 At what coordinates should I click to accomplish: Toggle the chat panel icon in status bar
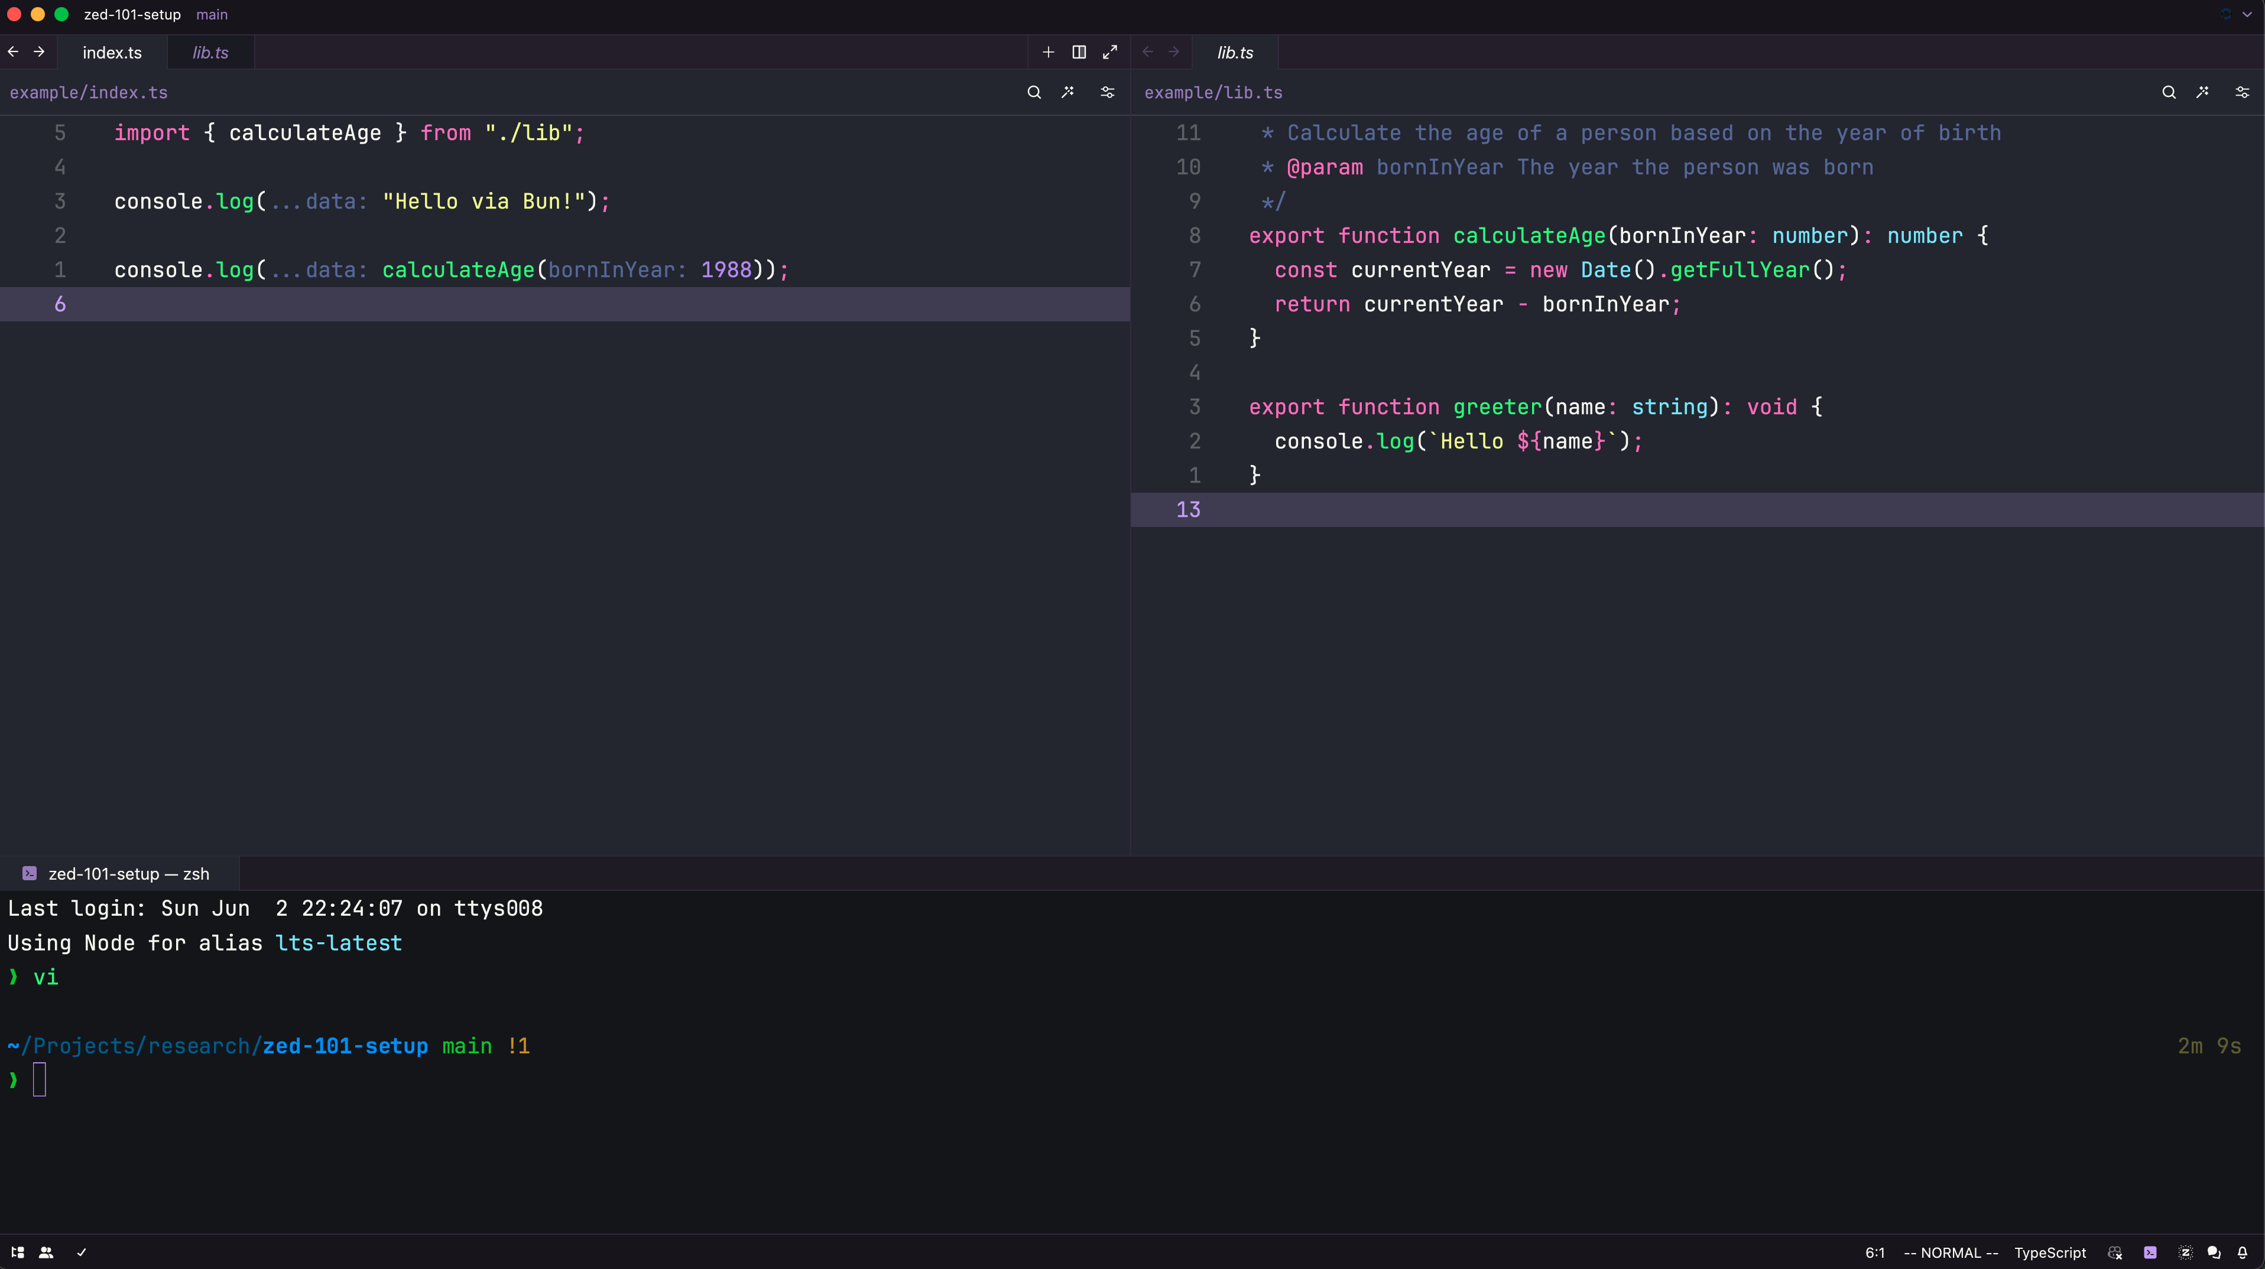click(2214, 1252)
